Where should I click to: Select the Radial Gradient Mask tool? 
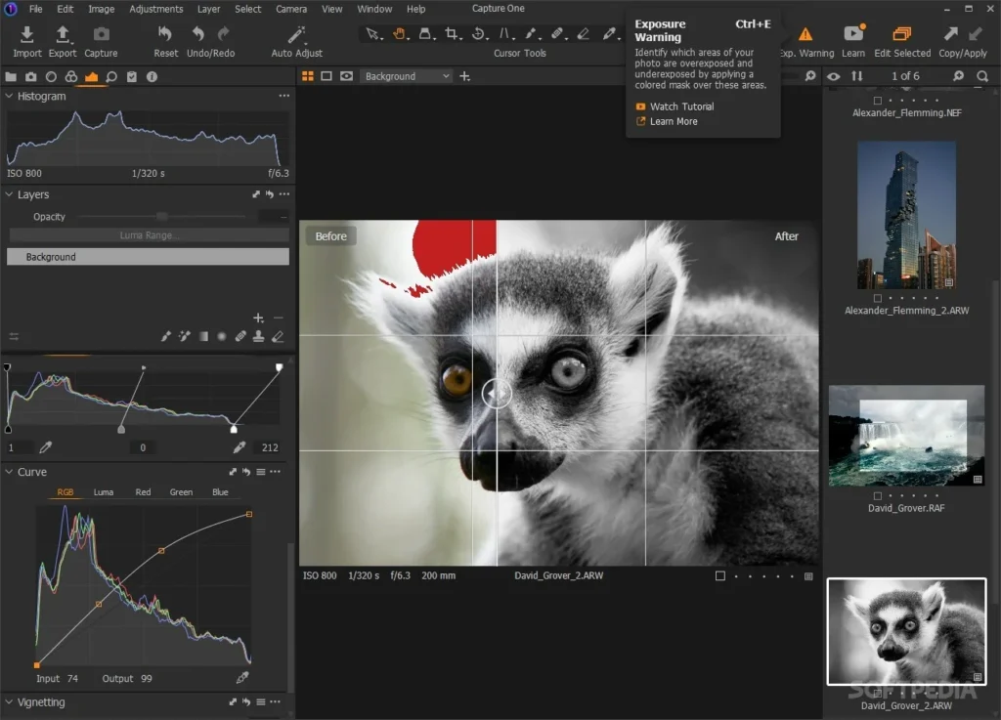point(223,336)
